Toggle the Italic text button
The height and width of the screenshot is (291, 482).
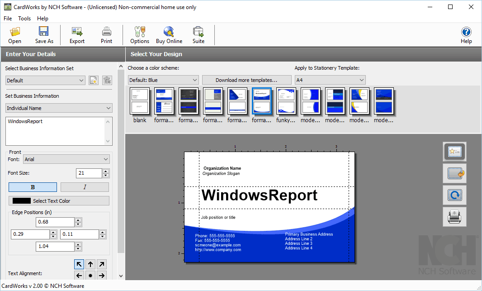point(85,187)
